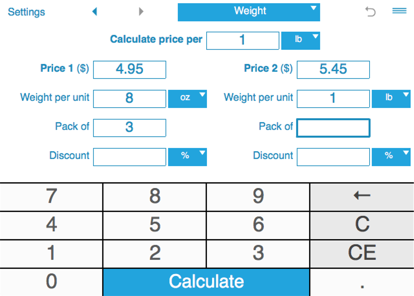Select the Pack of field for item 2
Viewport: 414px width, 296px height.
333,128
